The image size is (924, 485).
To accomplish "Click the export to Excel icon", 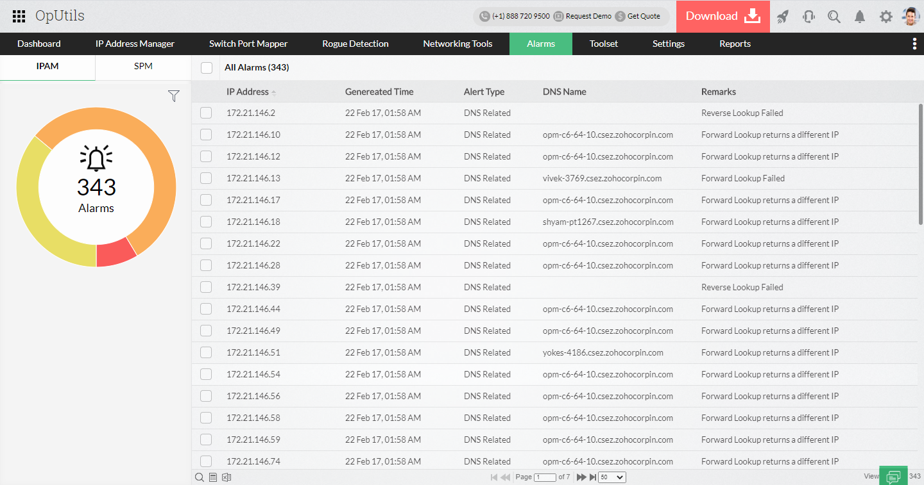I will [226, 477].
